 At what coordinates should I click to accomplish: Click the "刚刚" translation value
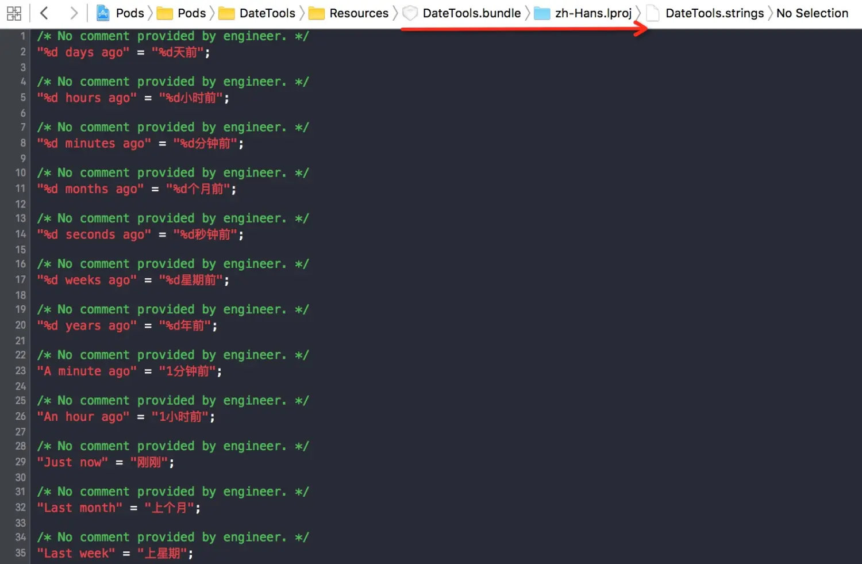pyautogui.click(x=149, y=462)
